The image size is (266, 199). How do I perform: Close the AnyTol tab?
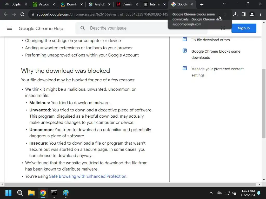(109, 5)
